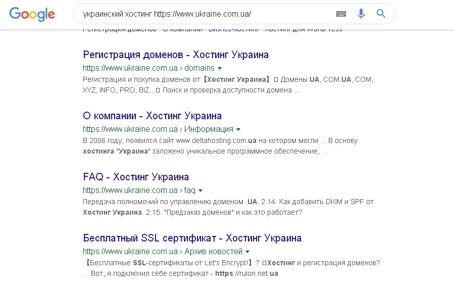The height and width of the screenshot is (290, 454).
Task: Click snippet text 'Регистрация и покупка доменов от'
Action: pyautogui.click(x=141, y=79)
